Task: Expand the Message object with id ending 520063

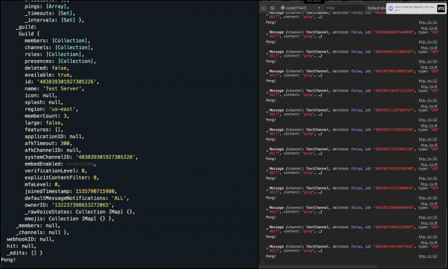Action: pyautogui.click(x=267, y=229)
